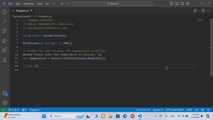Toggle the secondary side bar layout
This screenshot has height=120, width=213.
click(x=182, y=4)
